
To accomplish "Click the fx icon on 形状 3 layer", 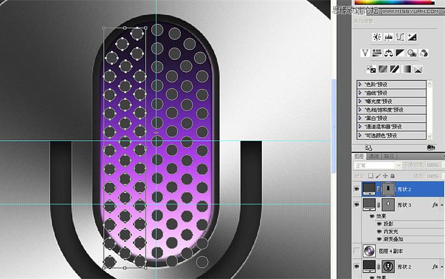I will click(x=435, y=205).
